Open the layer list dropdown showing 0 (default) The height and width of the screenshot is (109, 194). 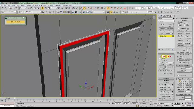point(31,12)
